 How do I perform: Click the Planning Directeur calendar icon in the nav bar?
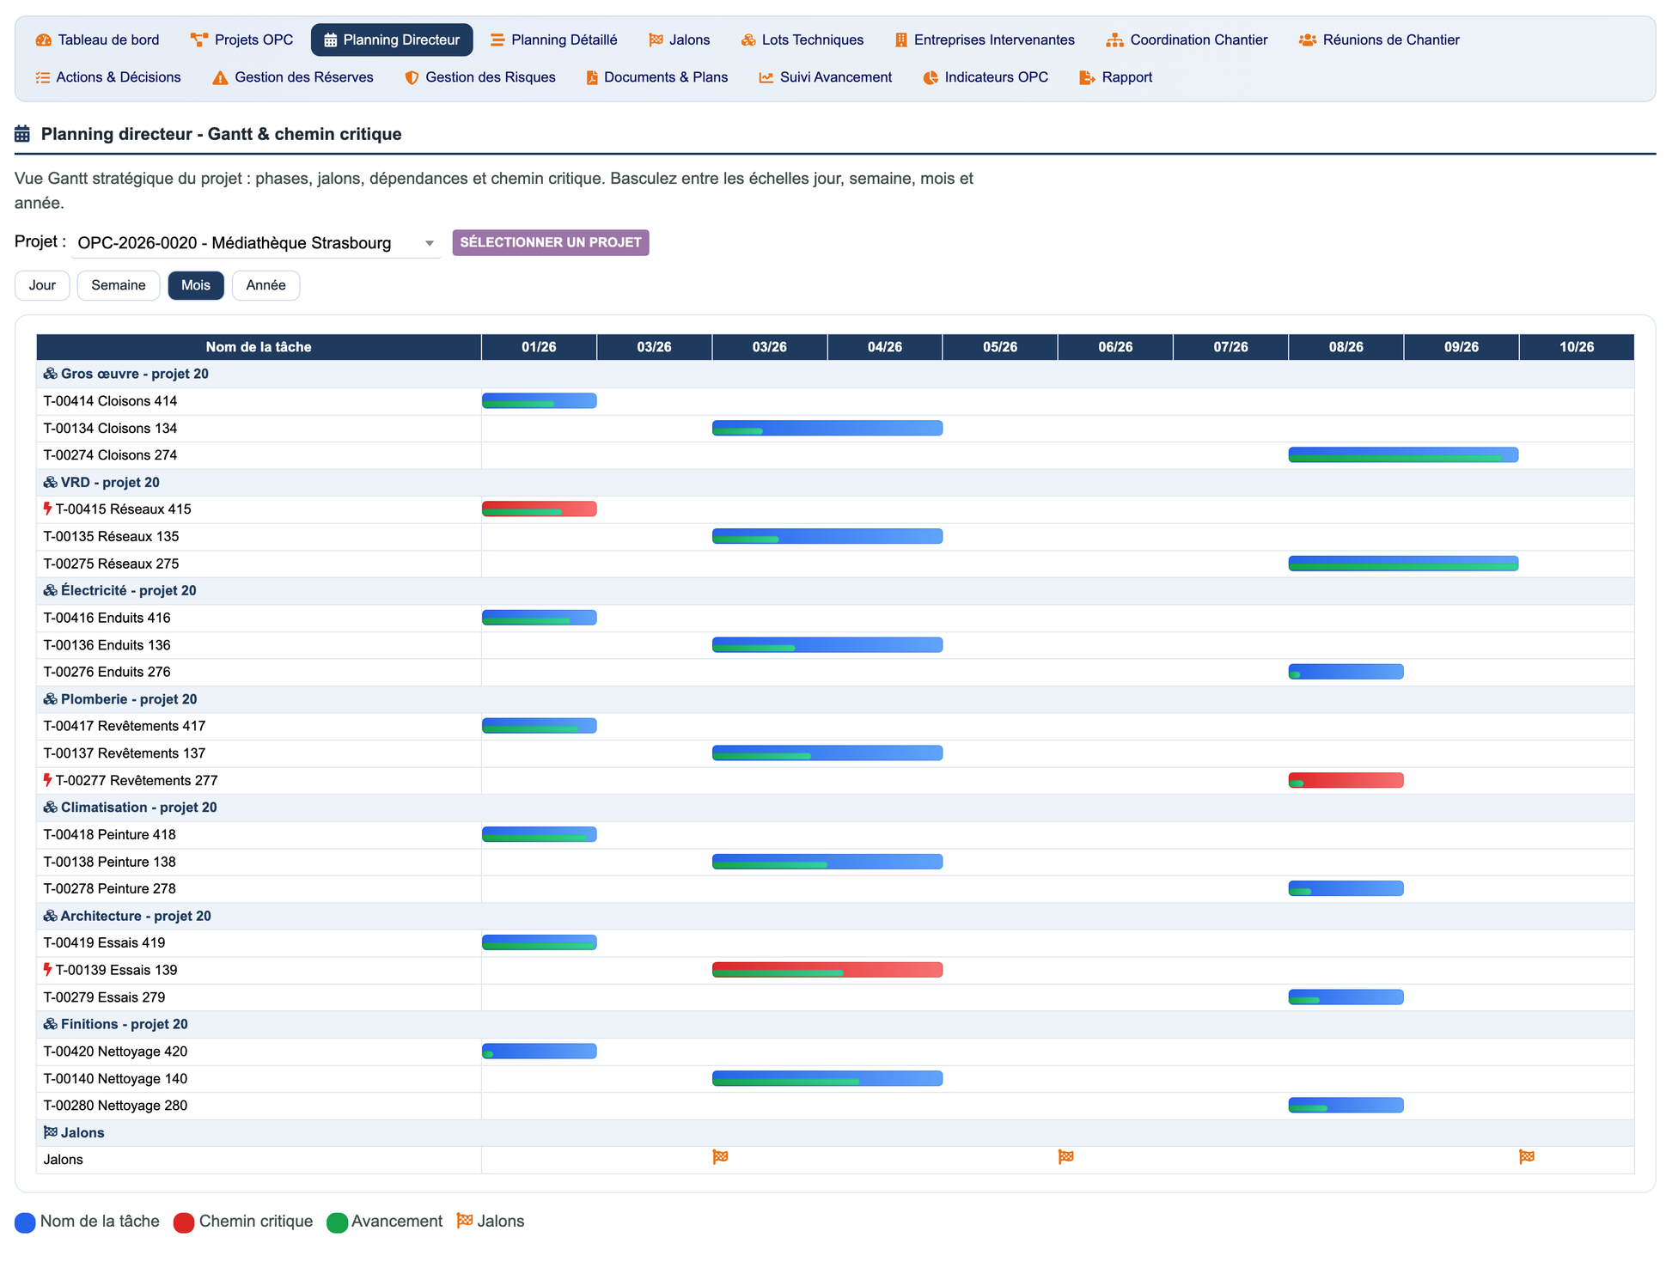point(330,40)
